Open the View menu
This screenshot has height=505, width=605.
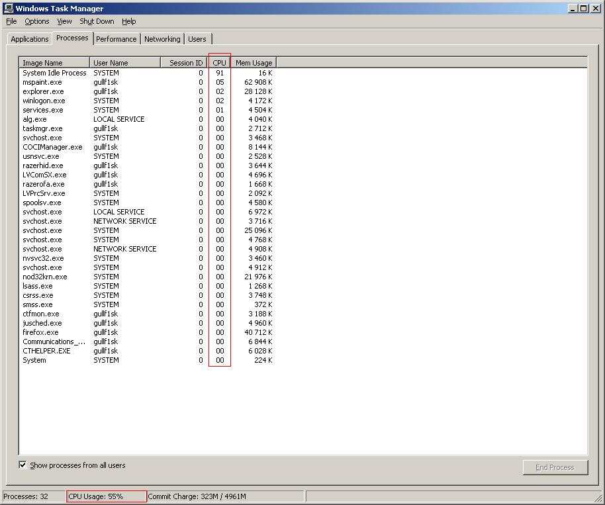[64, 21]
